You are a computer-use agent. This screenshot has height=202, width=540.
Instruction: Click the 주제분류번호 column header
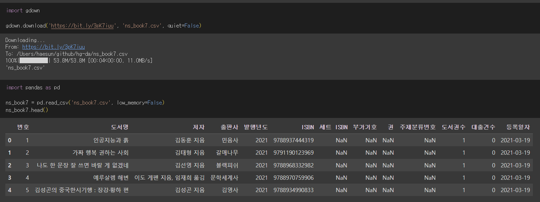pos(418,127)
